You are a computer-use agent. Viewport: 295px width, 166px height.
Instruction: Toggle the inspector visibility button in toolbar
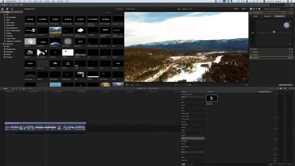coord(282,5)
